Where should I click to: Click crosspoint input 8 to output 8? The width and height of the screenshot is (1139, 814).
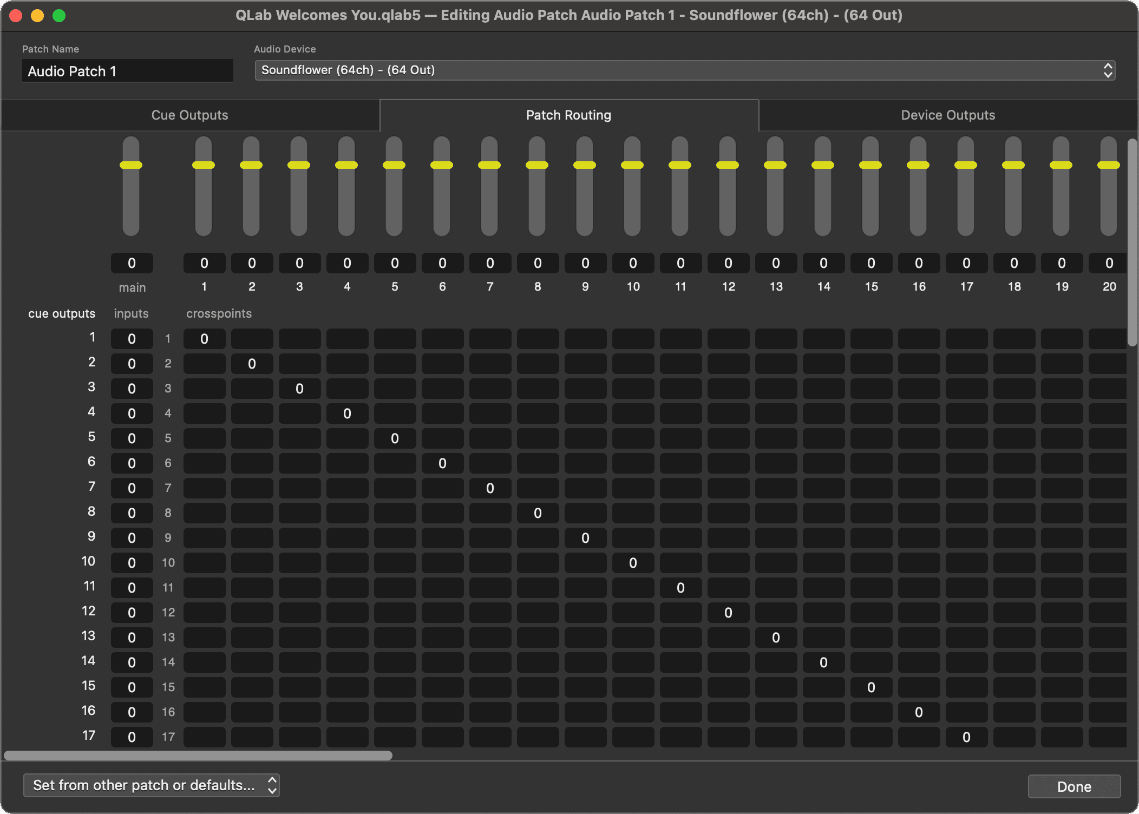[538, 513]
